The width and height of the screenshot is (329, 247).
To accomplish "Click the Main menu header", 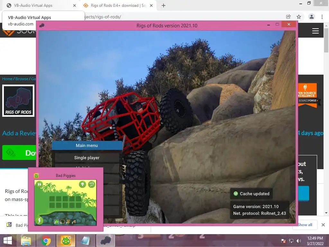I will tap(87, 145).
